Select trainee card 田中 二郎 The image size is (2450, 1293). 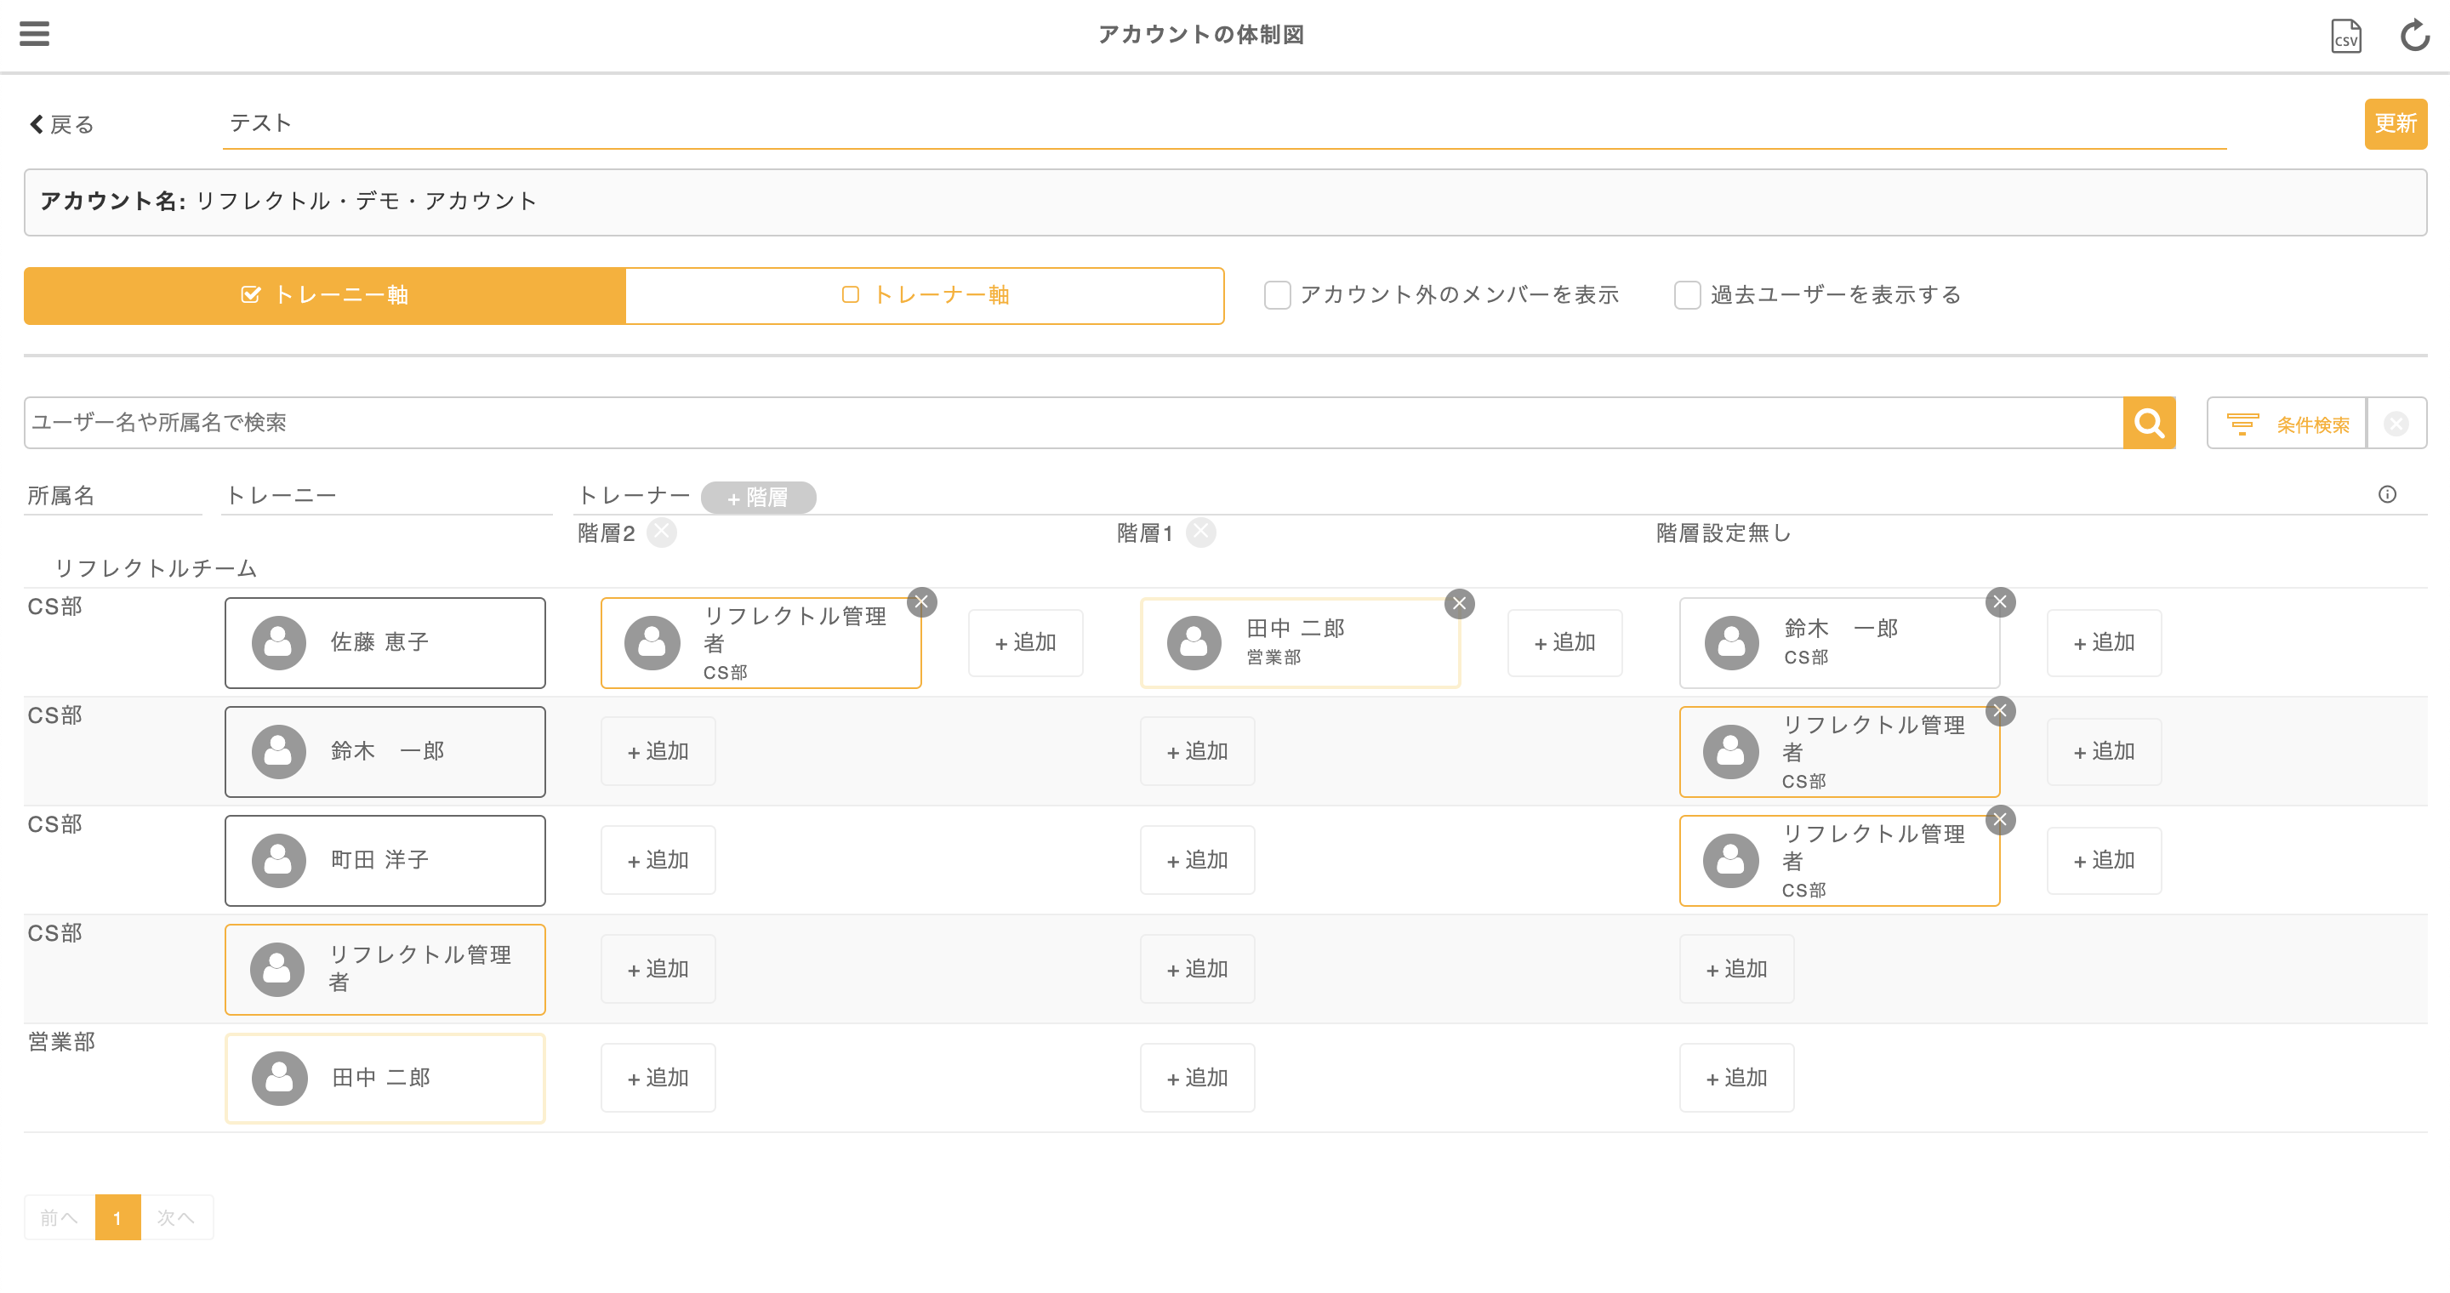pyautogui.click(x=385, y=1078)
